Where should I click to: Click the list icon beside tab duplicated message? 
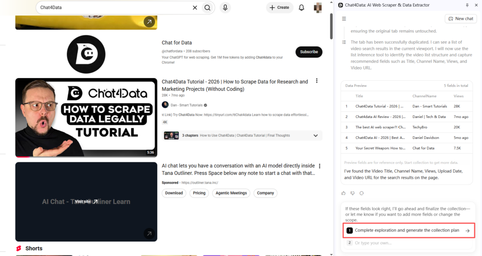[344, 42]
